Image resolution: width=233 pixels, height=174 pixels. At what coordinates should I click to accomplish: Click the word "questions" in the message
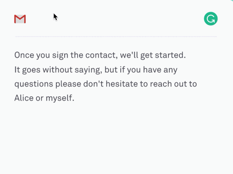34,84
